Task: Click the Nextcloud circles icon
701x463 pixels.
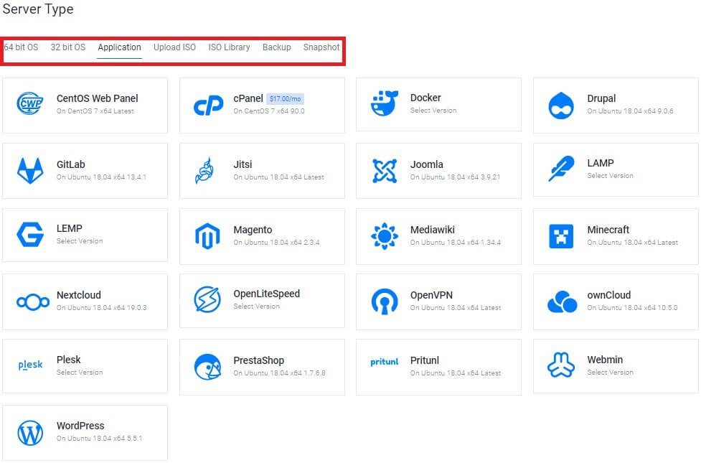Action: (x=32, y=302)
